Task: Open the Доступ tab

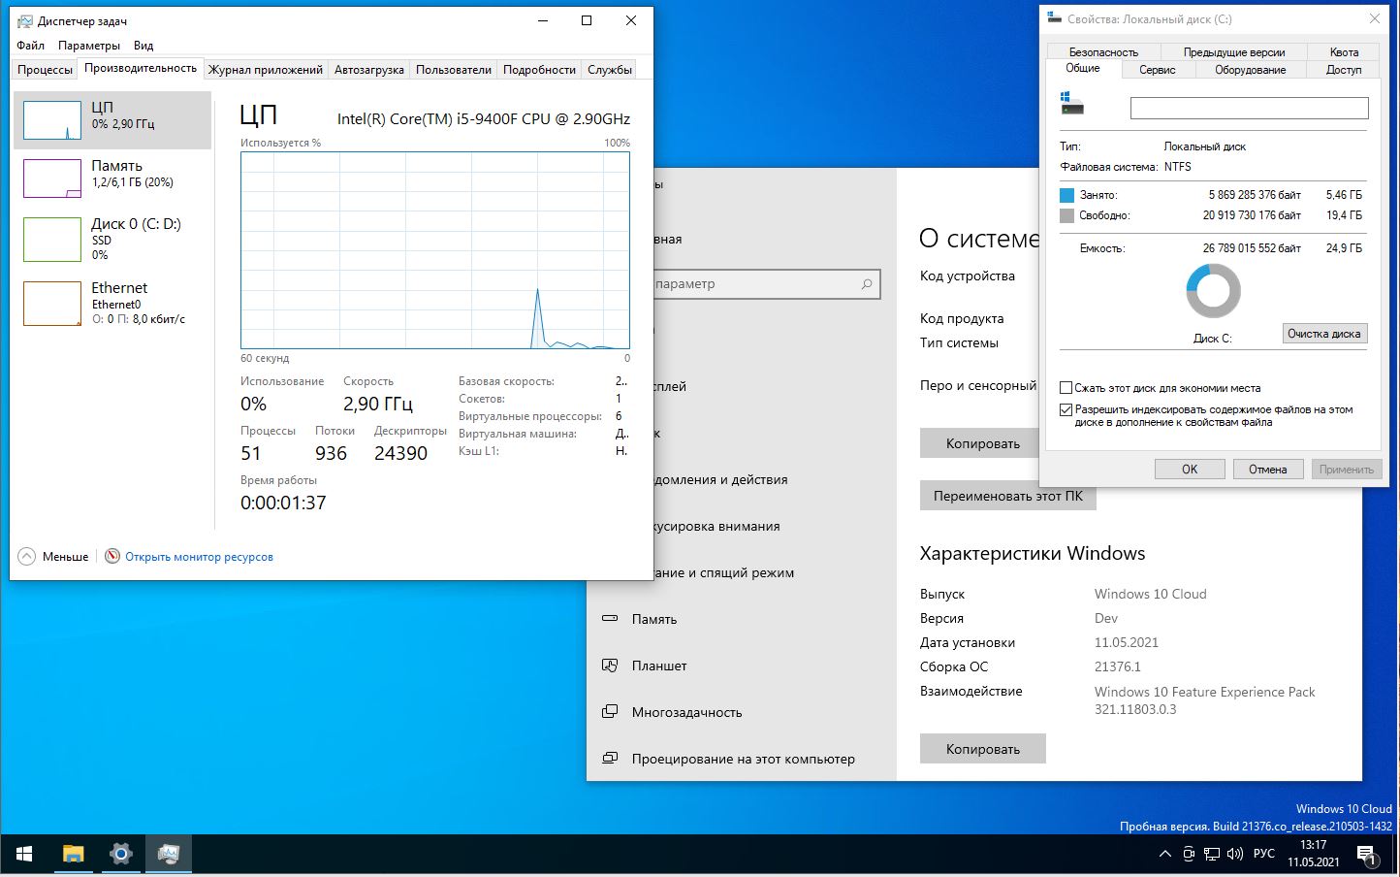Action: 1344,70
